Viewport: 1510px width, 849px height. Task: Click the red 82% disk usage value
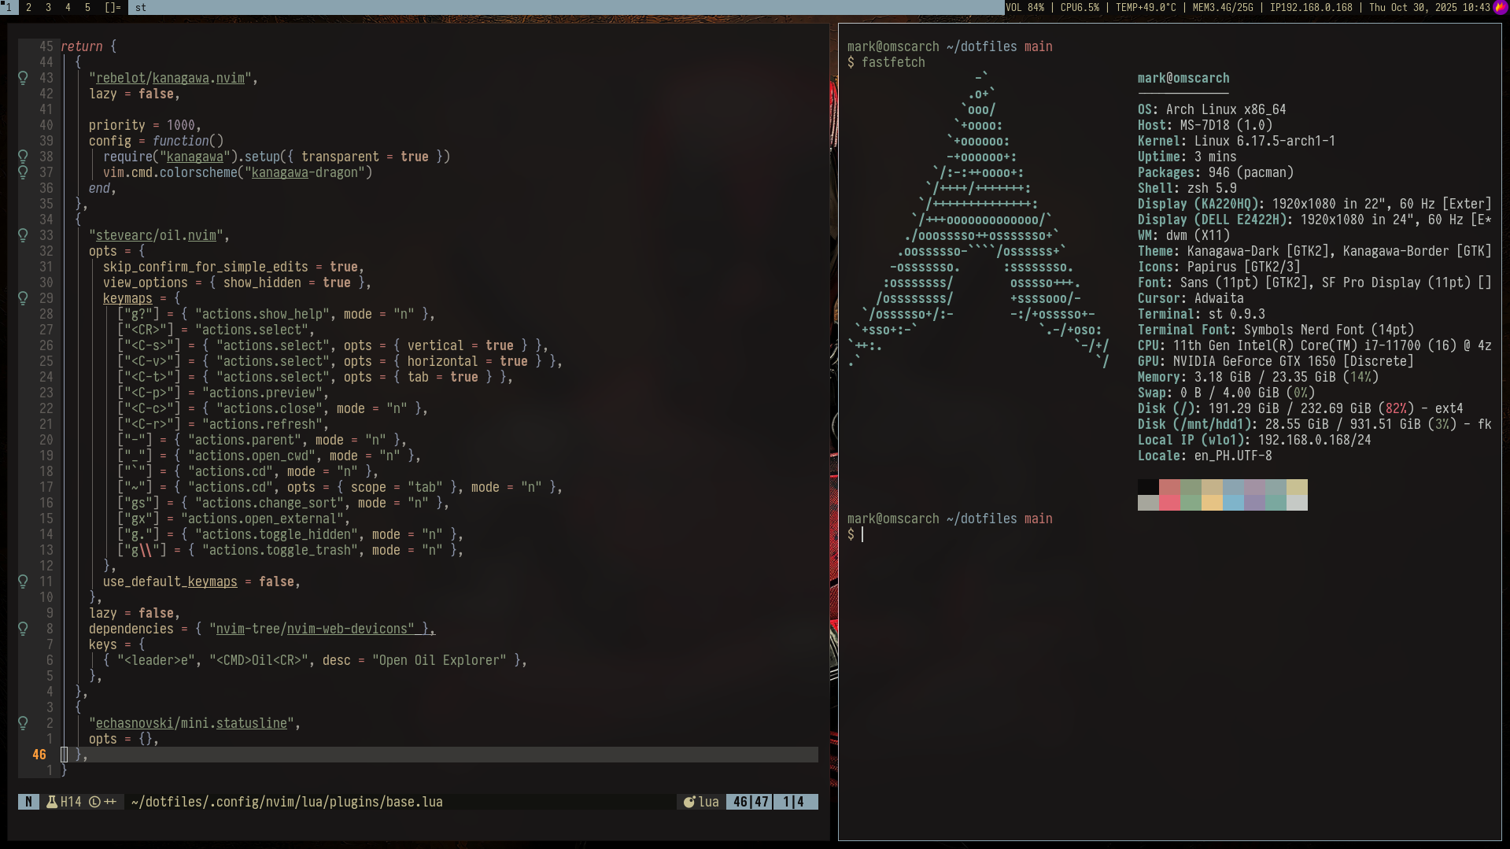point(1396,408)
